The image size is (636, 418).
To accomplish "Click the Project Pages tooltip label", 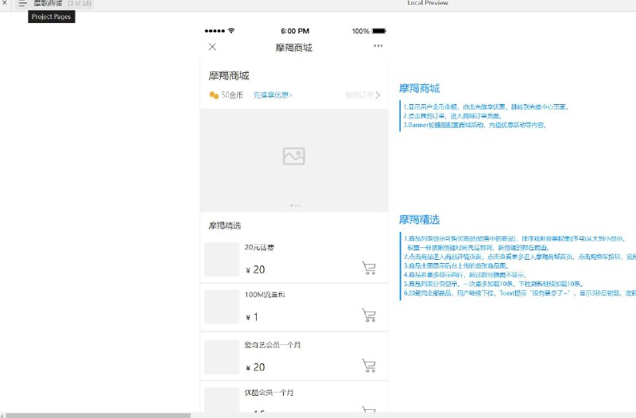I will coord(52,17).
